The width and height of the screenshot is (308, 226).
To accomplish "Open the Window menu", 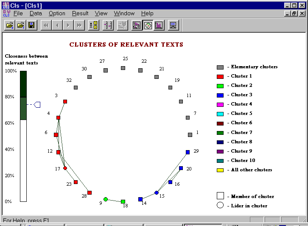I will (124, 13).
